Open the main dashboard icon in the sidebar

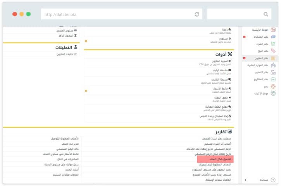(x=273, y=29)
